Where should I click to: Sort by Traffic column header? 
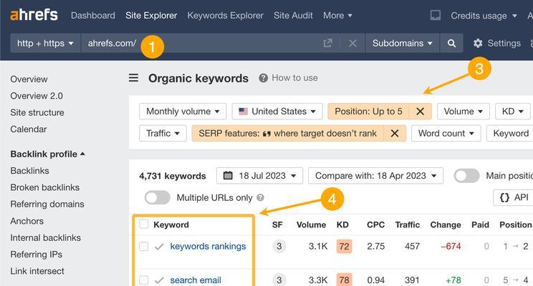[x=407, y=225]
